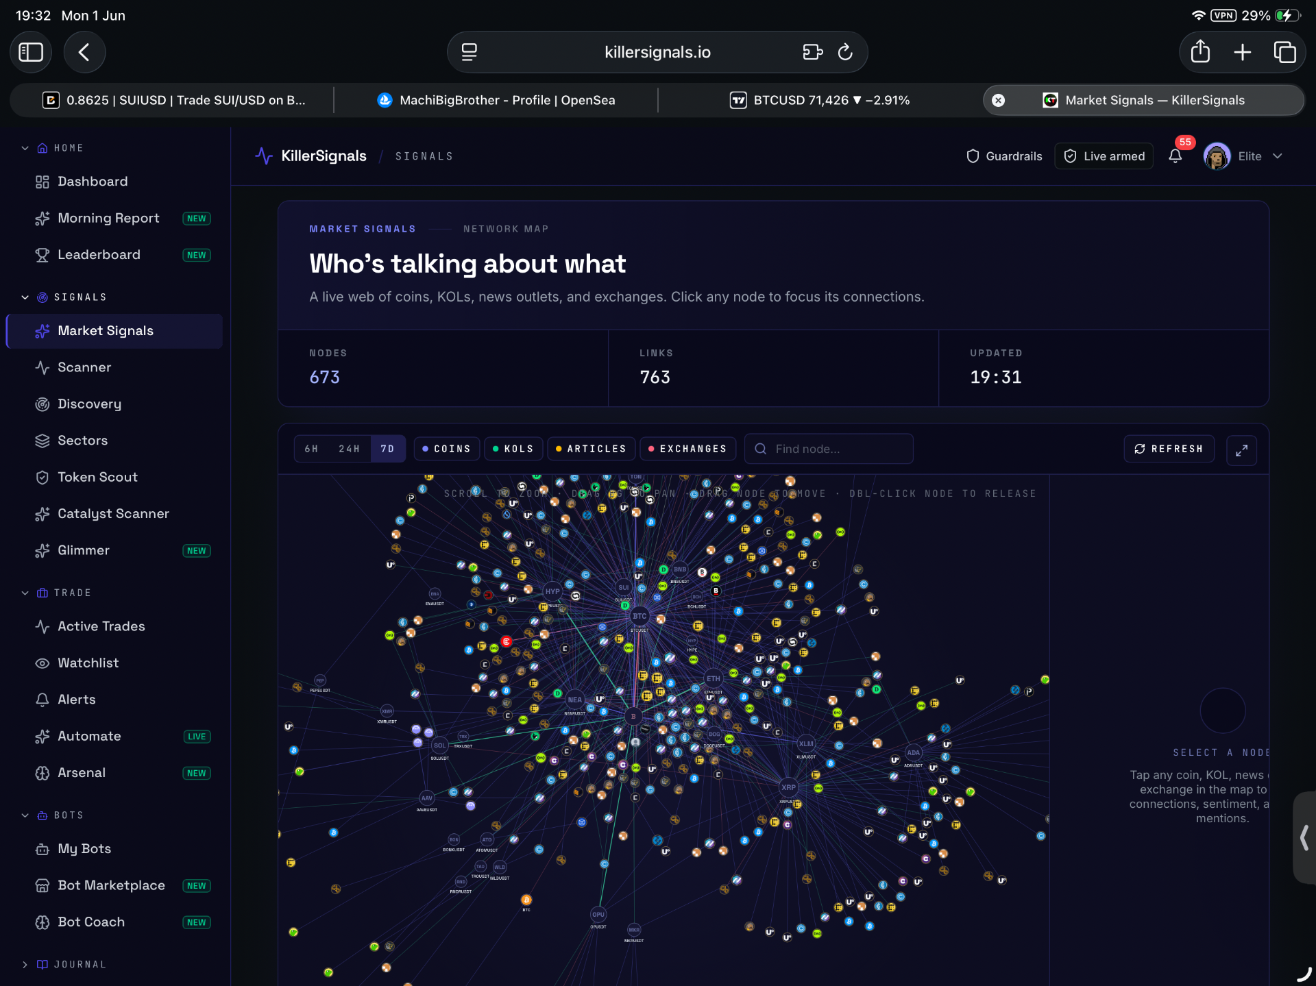1316x986 pixels.
Task: Click the My Bots robot icon
Action: pos(42,849)
